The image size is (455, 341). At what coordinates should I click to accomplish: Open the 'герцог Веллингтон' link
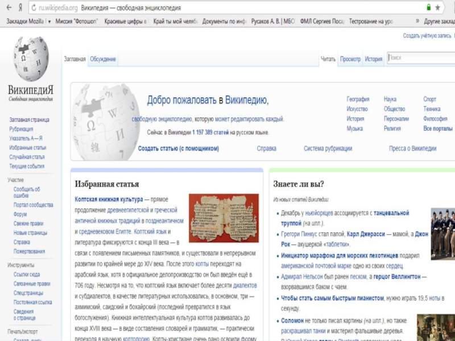(x=397, y=277)
